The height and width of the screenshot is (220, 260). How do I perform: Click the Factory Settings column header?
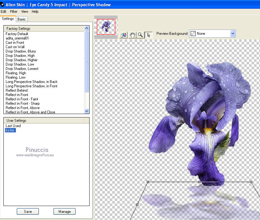pyautogui.click(x=44, y=29)
